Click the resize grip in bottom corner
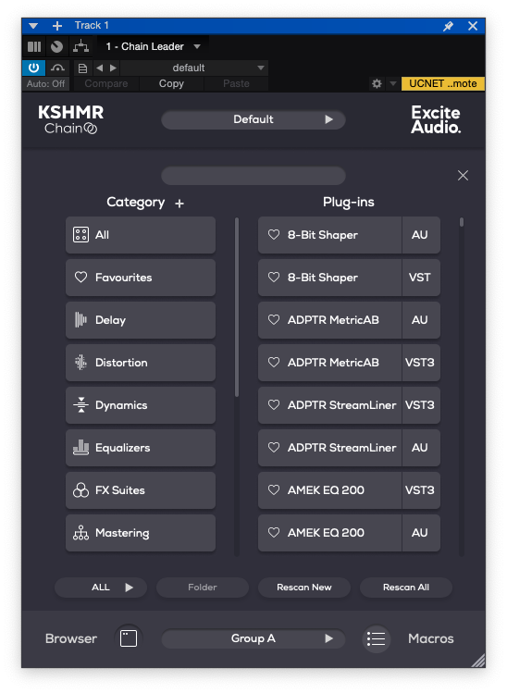507x693 pixels. 477,661
